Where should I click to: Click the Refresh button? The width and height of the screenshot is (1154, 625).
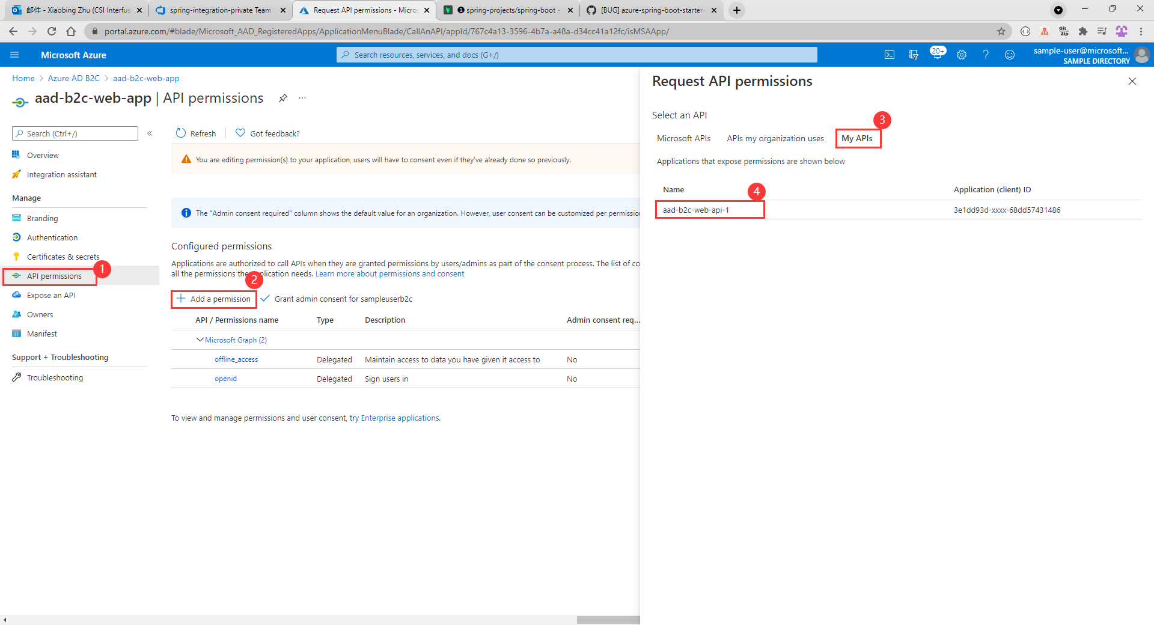(196, 133)
